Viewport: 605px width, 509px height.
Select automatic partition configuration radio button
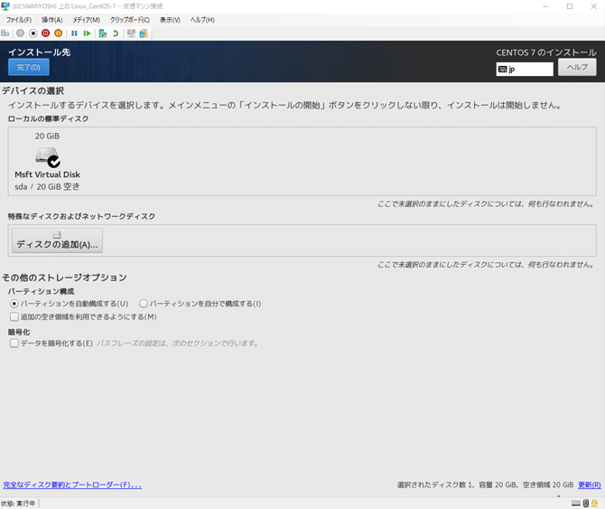tap(14, 304)
